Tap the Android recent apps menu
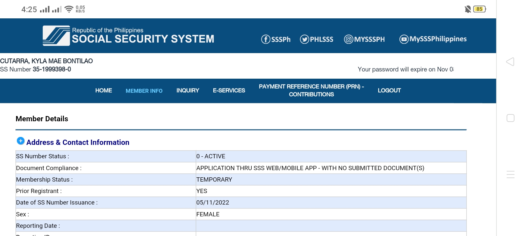 511,174
